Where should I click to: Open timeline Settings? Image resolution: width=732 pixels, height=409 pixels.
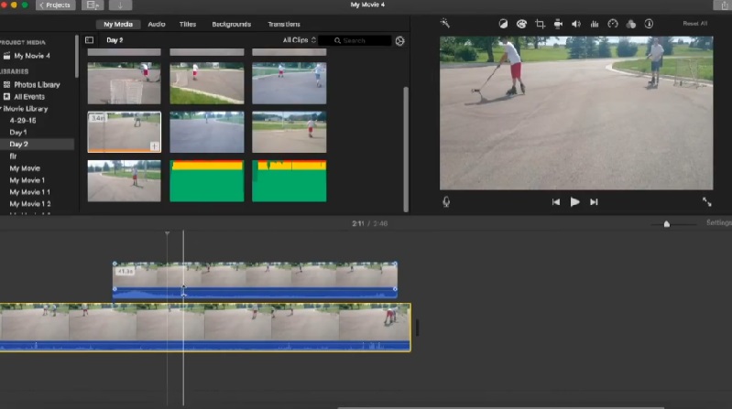point(719,223)
